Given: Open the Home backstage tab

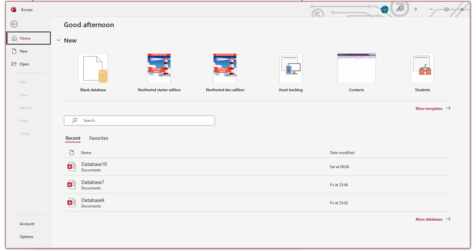Looking at the screenshot, I should [29, 38].
